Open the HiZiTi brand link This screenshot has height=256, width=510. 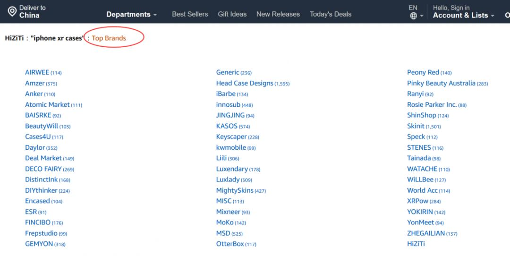(x=416, y=244)
